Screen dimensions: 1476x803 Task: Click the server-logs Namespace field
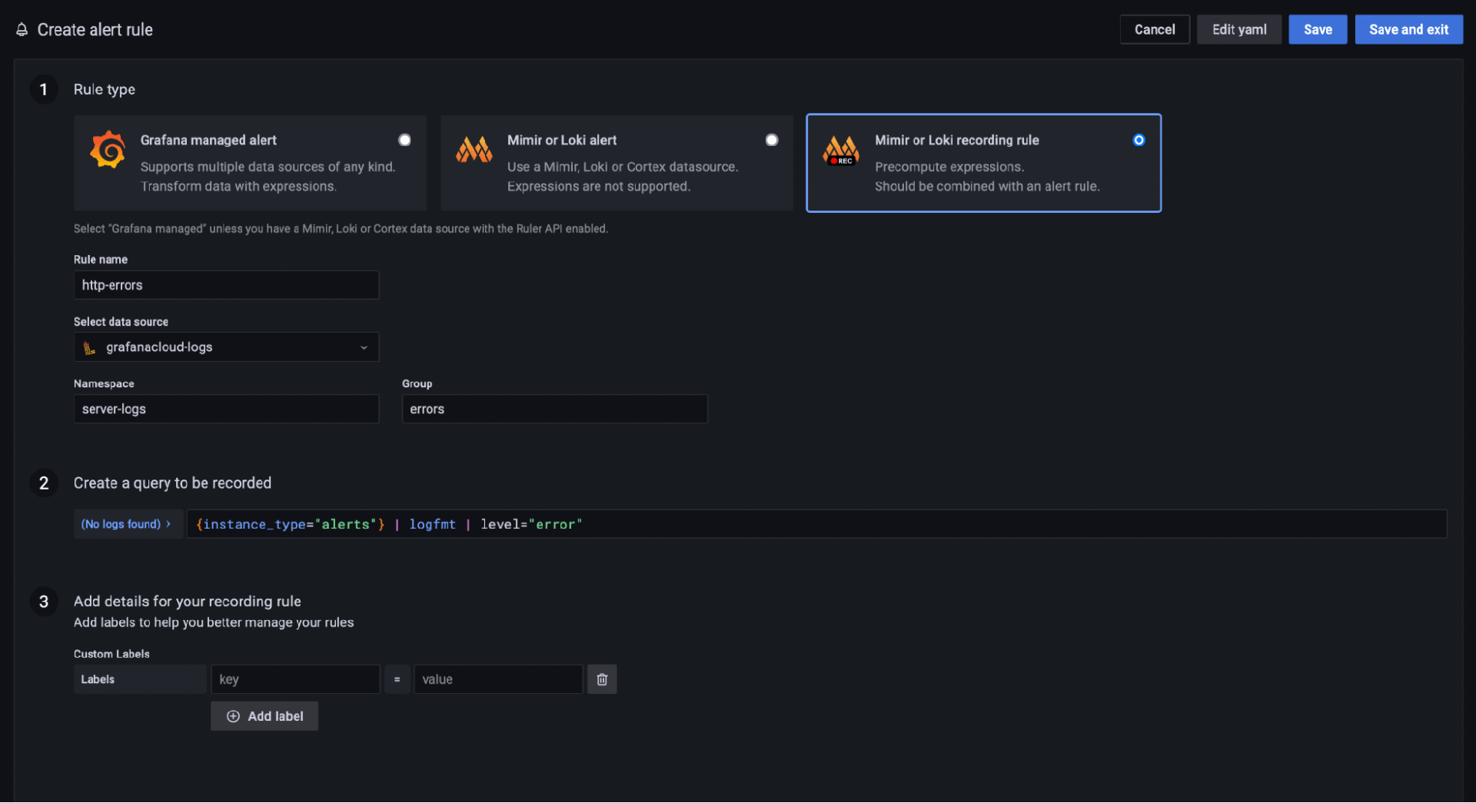pyautogui.click(x=226, y=409)
